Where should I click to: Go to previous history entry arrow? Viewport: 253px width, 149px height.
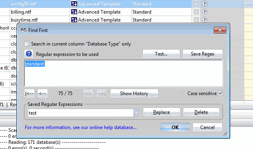(x=42, y=93)
